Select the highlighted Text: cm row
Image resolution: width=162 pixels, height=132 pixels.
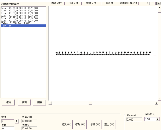point(23,26)
